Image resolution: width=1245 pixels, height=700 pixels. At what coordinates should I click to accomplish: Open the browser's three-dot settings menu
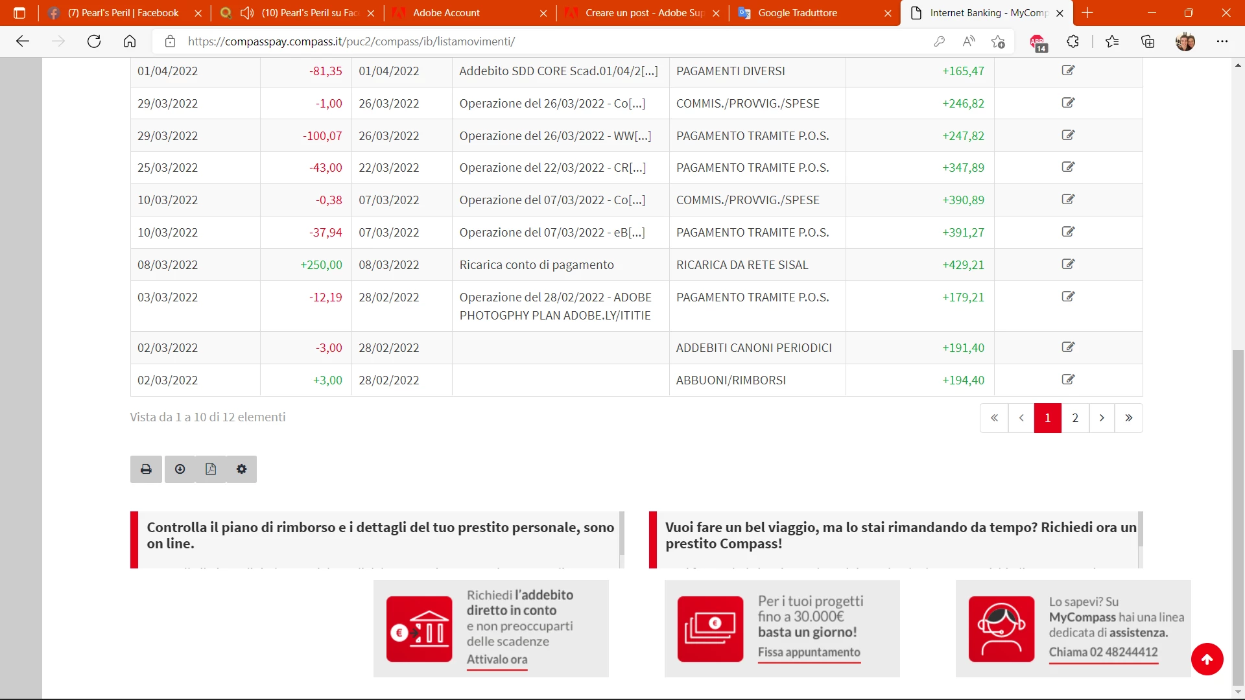point(1222,41)
